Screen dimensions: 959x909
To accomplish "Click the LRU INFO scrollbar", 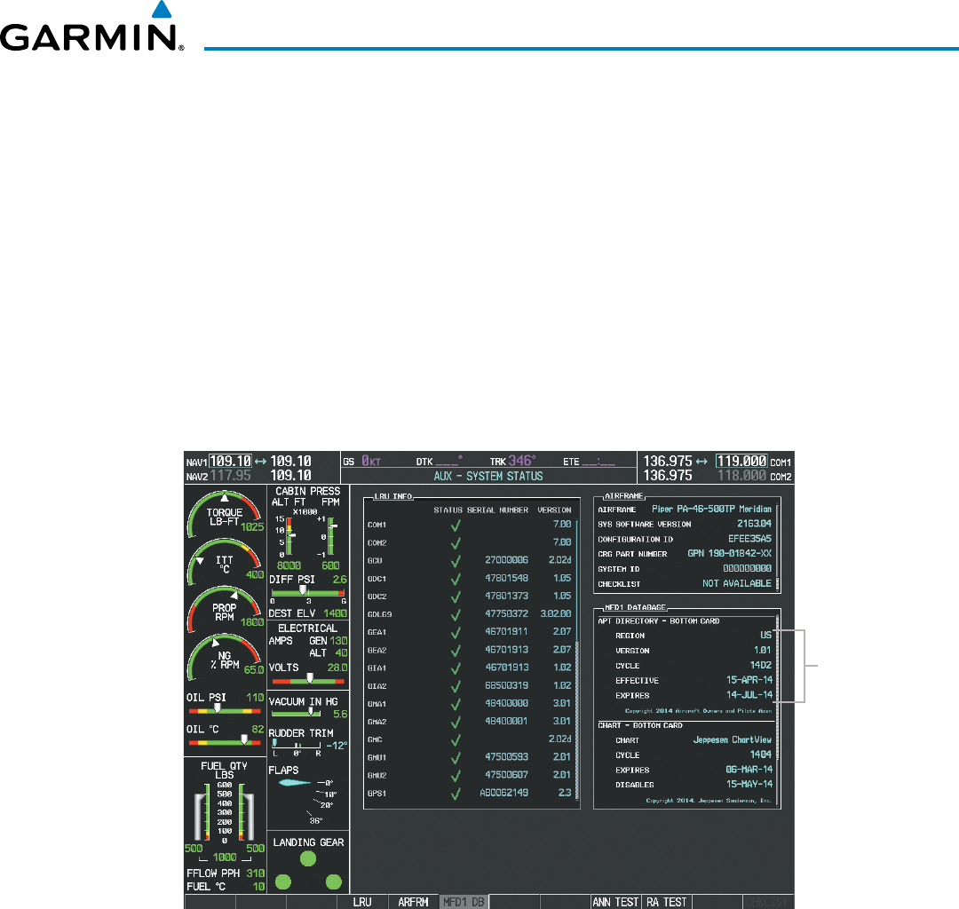I will (577, 660).
